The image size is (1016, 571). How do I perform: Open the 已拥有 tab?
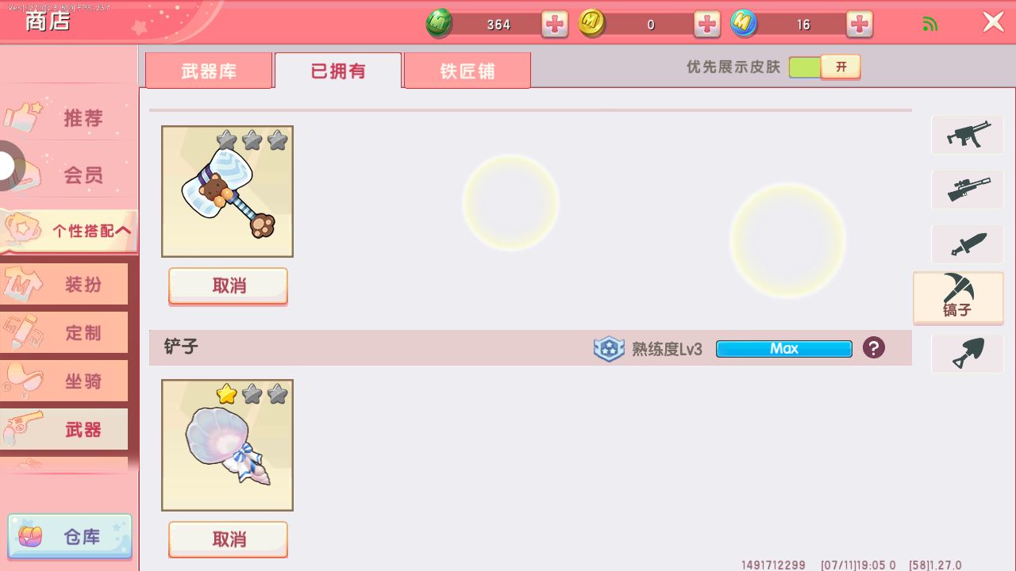pyautogui.click(x=338, y=71)
